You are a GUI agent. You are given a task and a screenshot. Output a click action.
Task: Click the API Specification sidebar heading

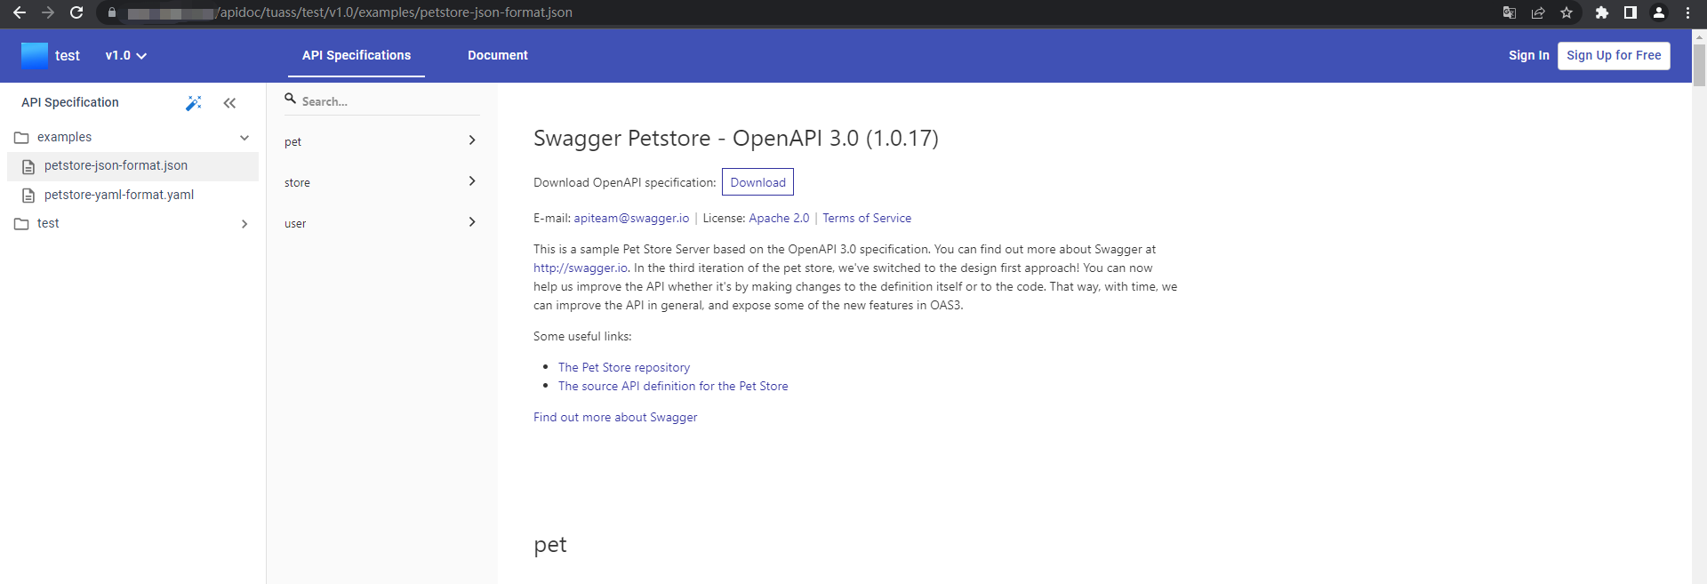(x=70, y=102)
